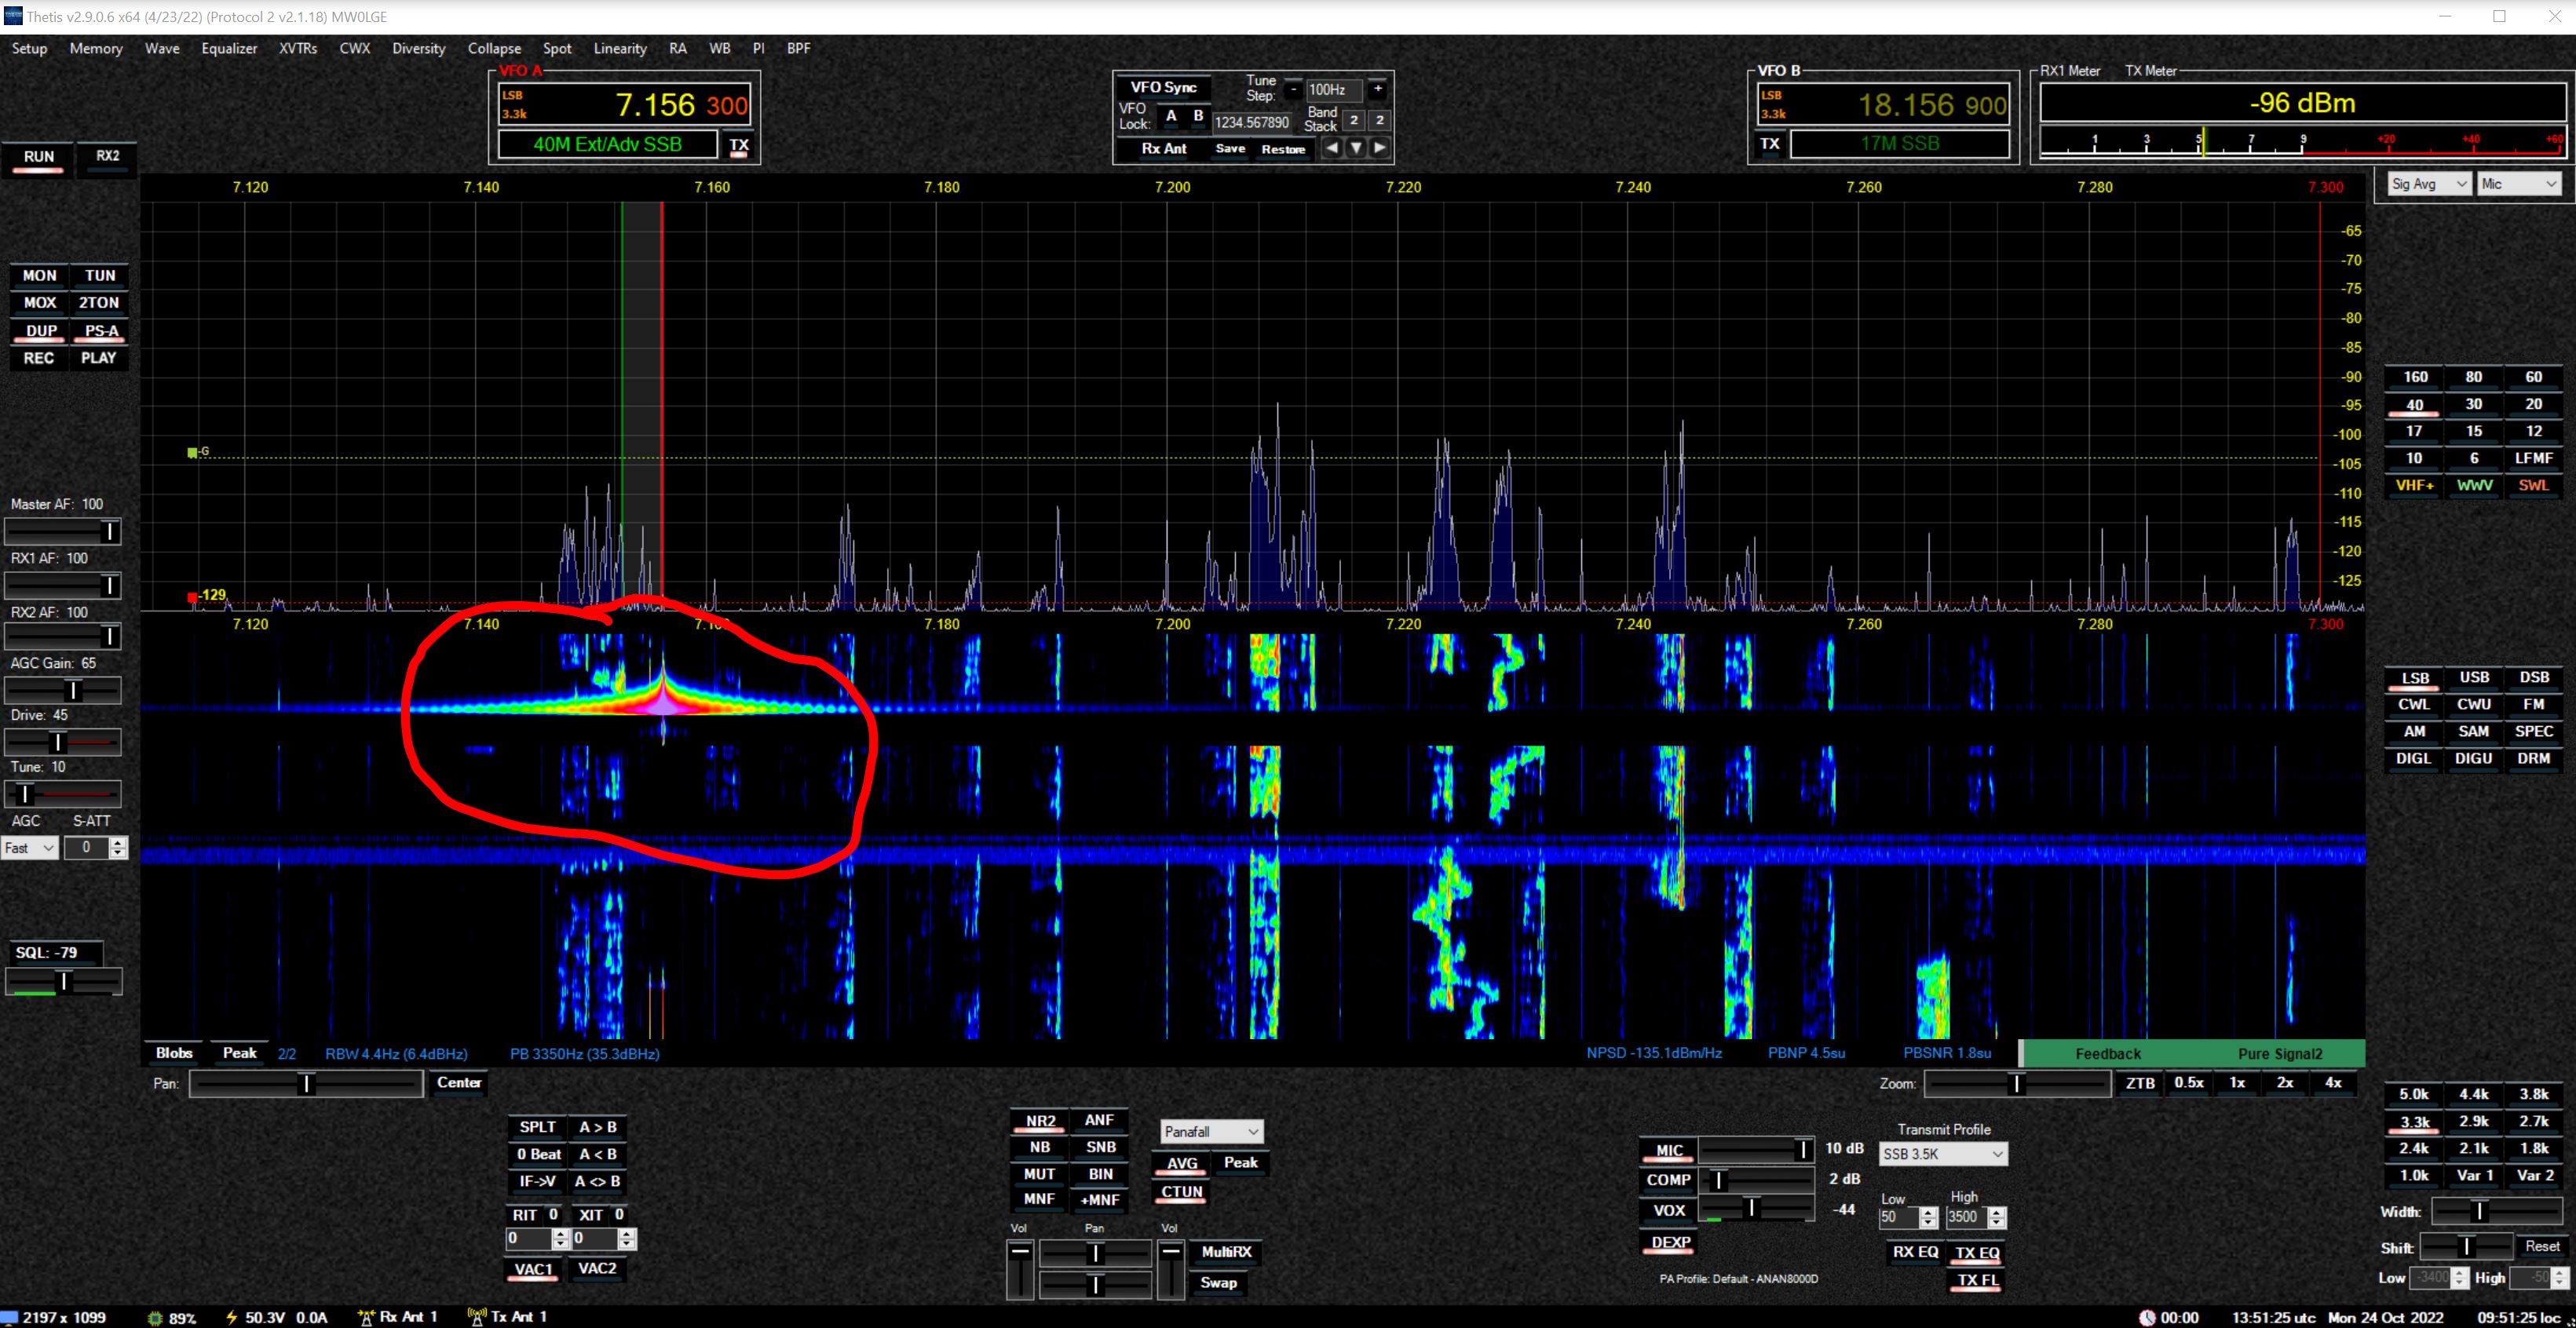Toggle the TUN tune button

[99, 276]
